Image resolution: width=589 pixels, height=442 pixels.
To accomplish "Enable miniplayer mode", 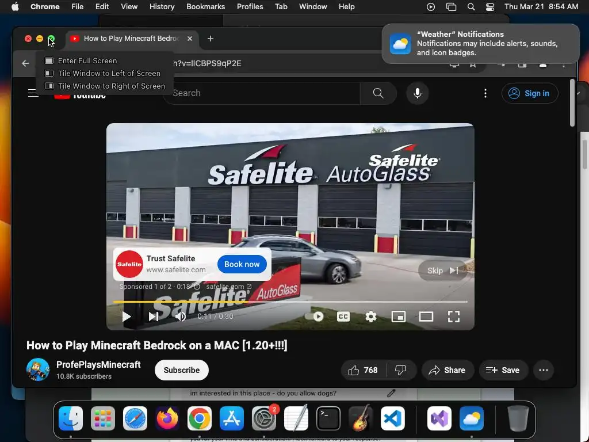I will coord(398,317).
